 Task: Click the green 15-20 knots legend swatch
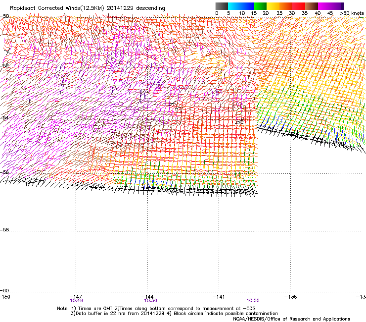[x=260, y=6]
